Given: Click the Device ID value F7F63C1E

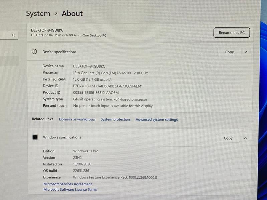Looking at the screenshot, I should 108,86.
